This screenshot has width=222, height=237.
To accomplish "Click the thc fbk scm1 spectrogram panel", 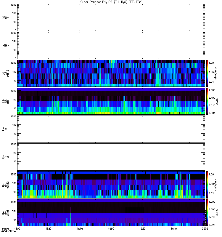I will pos(111,213).
